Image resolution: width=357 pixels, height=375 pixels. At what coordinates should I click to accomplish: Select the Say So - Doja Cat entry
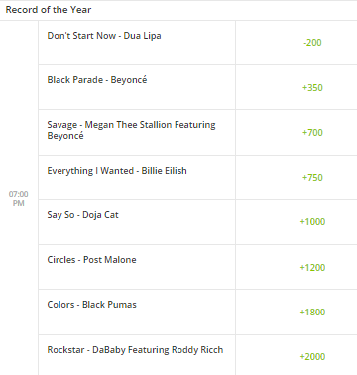pyautogui.click(x=82, y=215)
